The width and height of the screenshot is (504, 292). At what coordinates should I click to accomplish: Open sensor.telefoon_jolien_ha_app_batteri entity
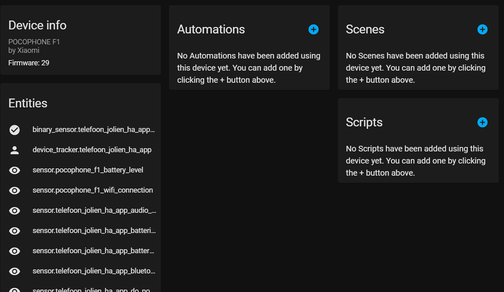[x=94, y=231]
